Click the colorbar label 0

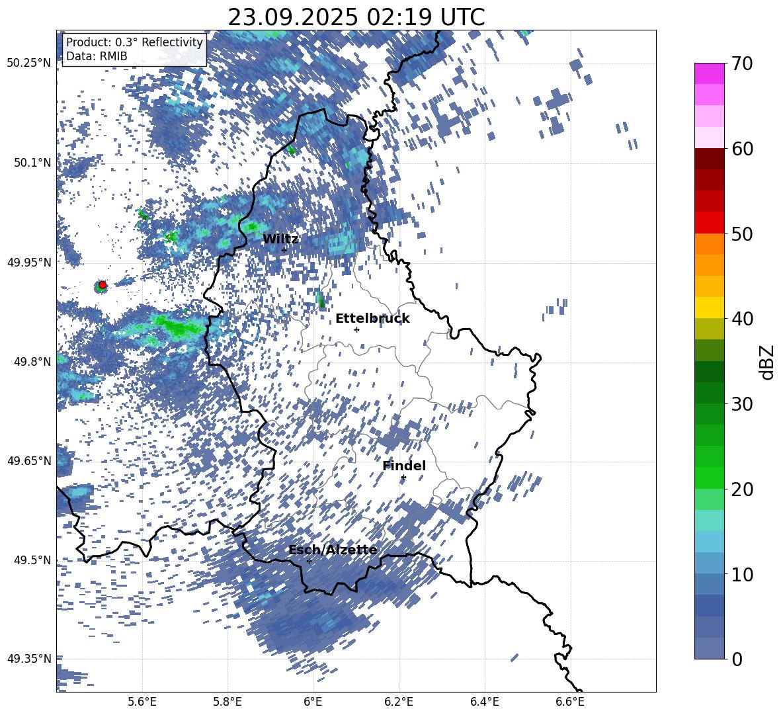[x=737, y=659]
